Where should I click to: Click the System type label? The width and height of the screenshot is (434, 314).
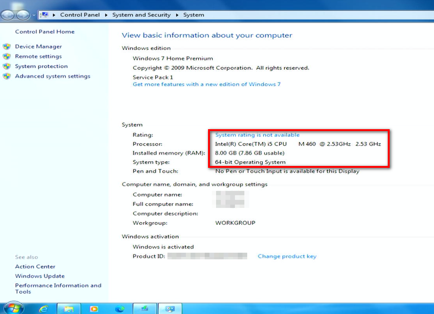coord(151,162)
